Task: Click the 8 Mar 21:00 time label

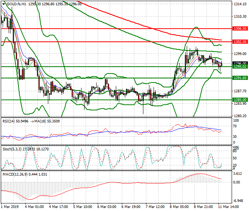Action: [203, 207]
